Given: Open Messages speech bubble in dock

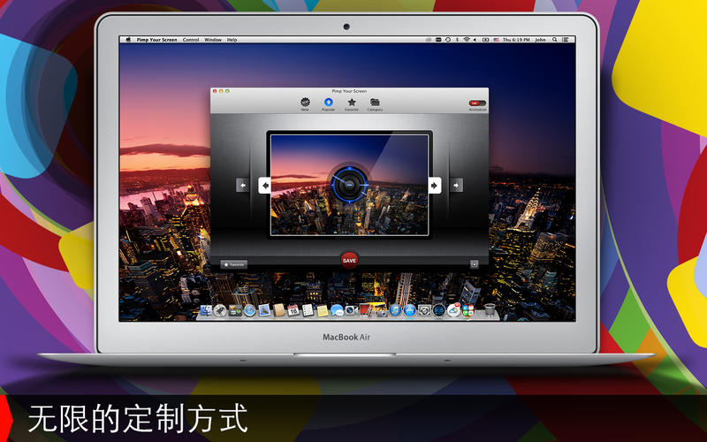Looking at the screenshot, I should pos(337,310).
